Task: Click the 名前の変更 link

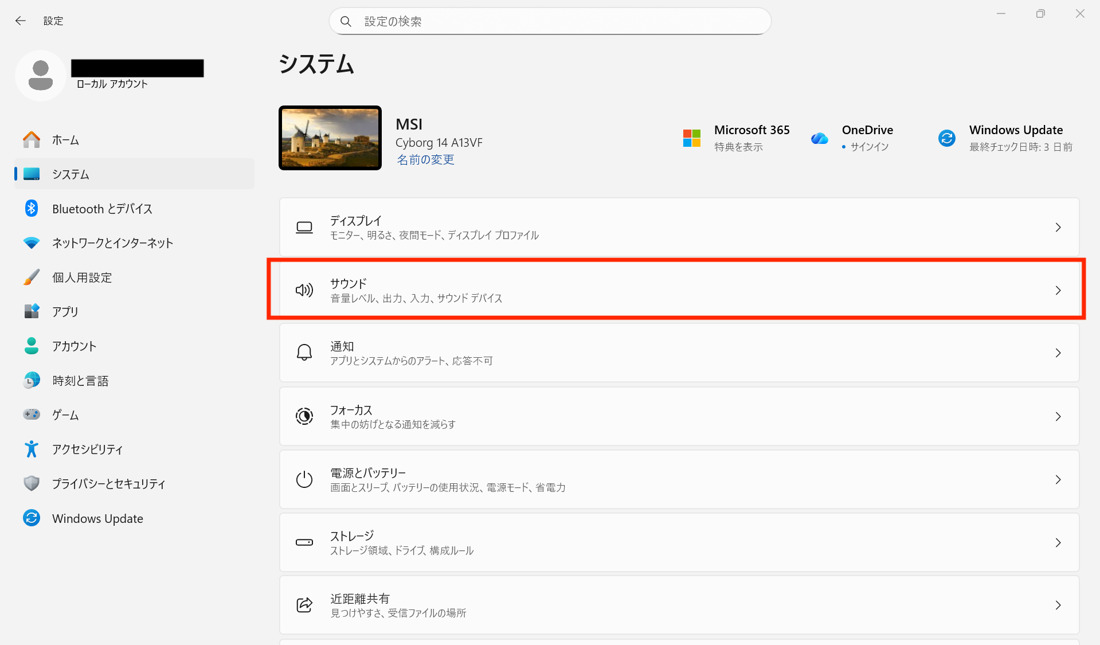Action: [x=425, y=160]
